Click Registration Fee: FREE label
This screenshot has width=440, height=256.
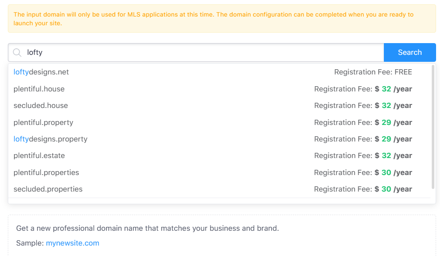(x=373, y=72)
